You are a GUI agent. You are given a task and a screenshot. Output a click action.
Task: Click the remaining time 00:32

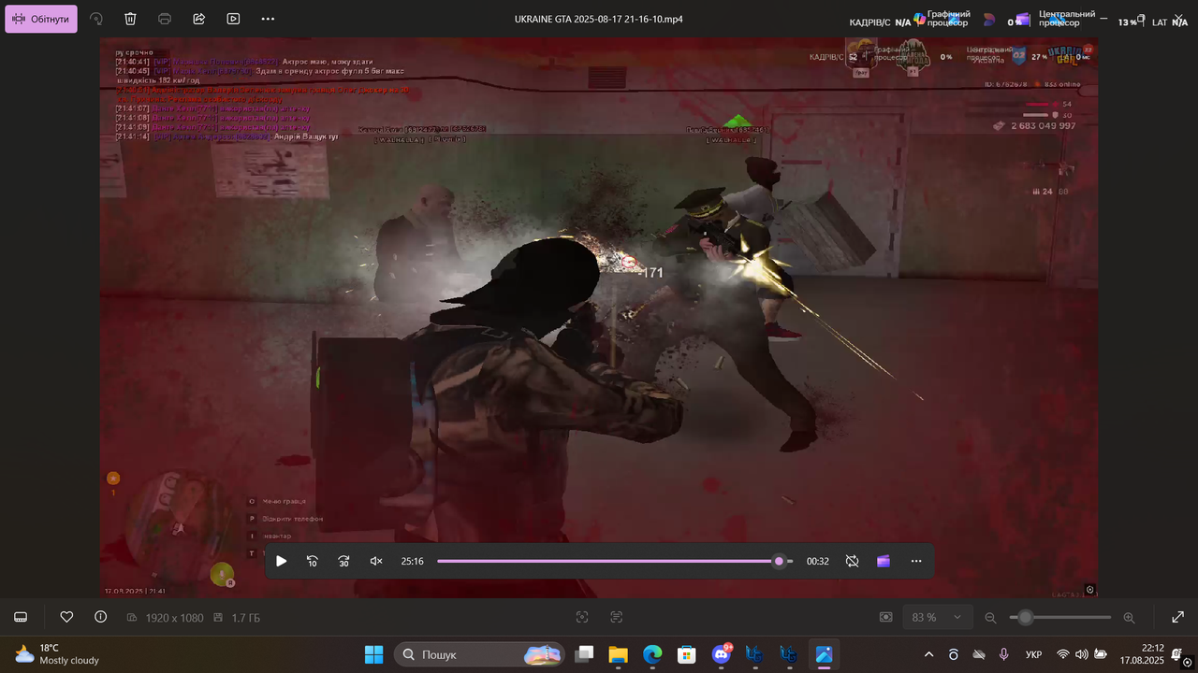818,561
